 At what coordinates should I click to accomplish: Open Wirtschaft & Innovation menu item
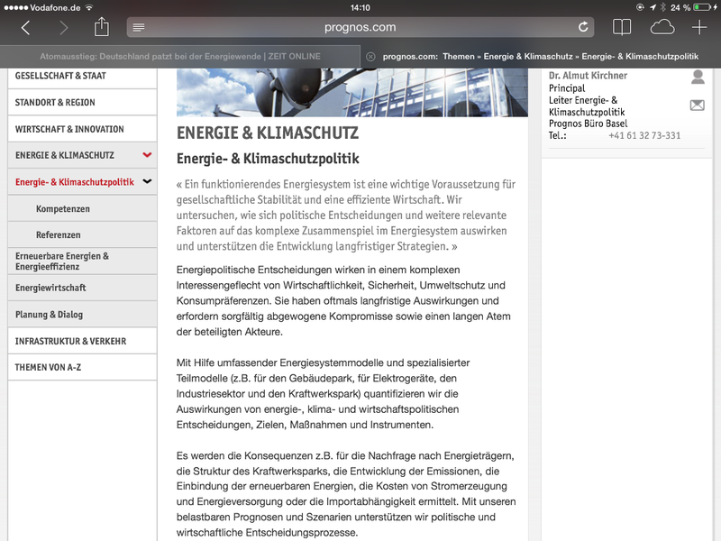click(69, 129)
